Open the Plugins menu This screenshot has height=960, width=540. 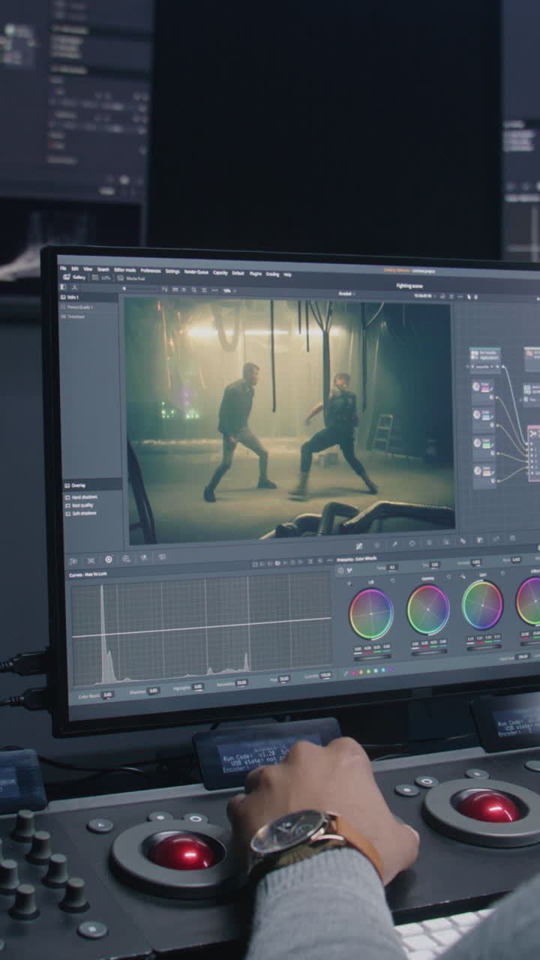pos(256,274)
